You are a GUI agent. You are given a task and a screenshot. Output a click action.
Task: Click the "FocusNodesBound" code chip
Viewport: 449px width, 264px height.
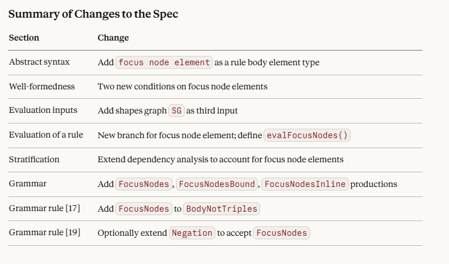(x=217, y=184)
